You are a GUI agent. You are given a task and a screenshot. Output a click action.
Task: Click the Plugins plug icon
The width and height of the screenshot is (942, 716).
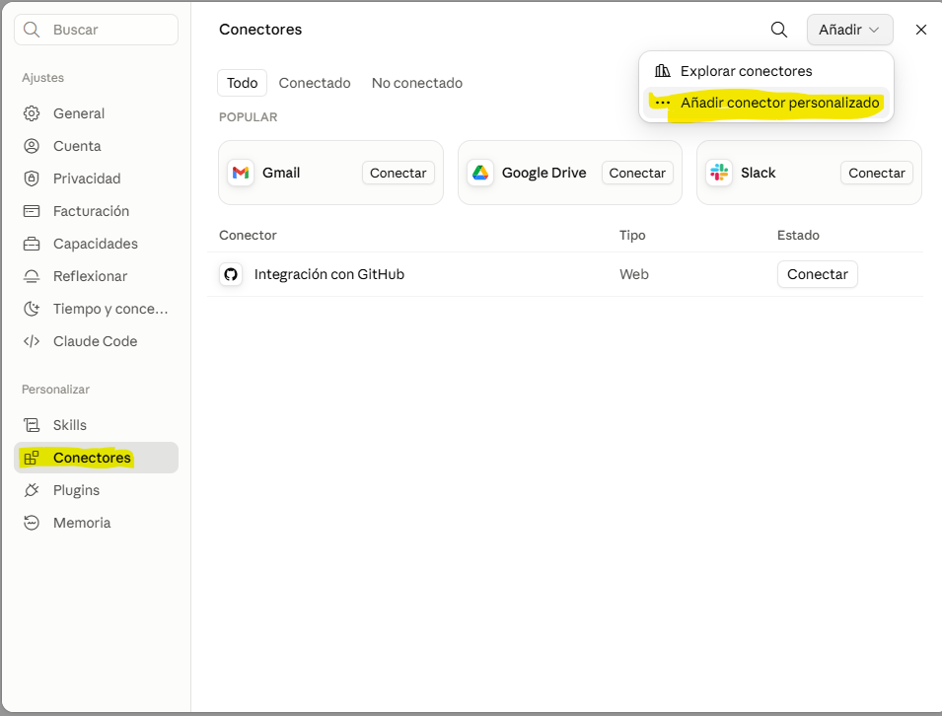(x=32, y=490)
